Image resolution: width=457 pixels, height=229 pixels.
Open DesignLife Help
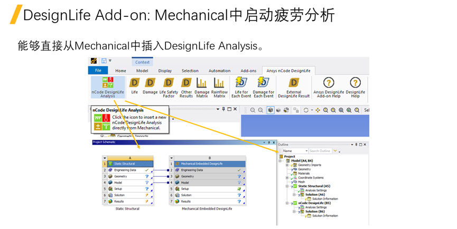point(355,87)
